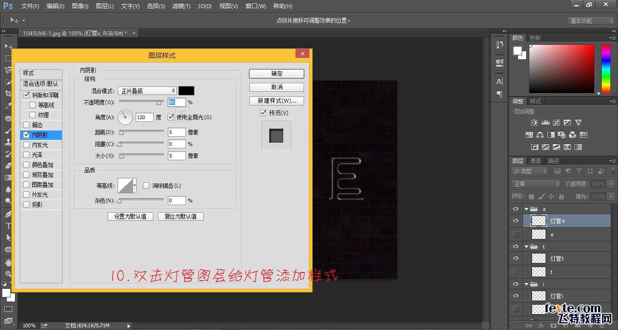The height and width of the screenshot is (330, 618).
Task: Add a Curves adjustment from the Adjustments panel
Action: (556, 123)
